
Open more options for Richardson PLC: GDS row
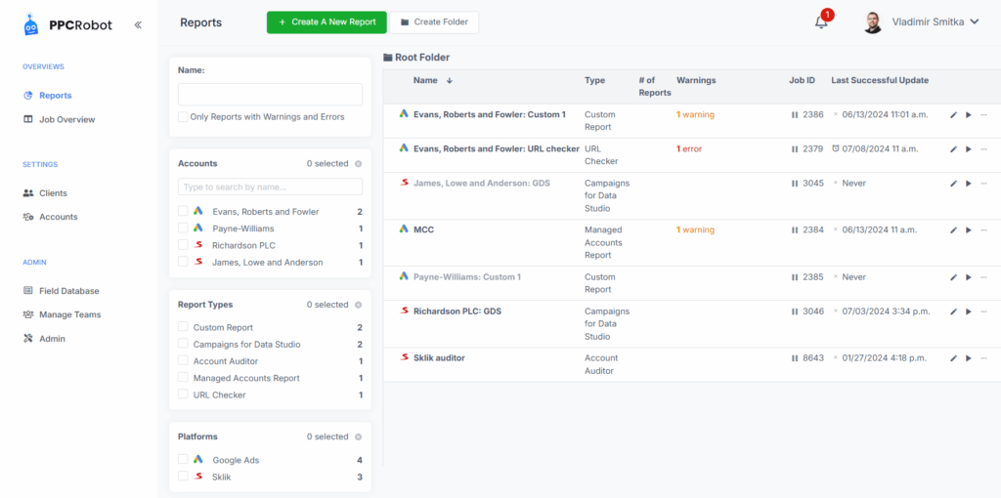point(983,311)
